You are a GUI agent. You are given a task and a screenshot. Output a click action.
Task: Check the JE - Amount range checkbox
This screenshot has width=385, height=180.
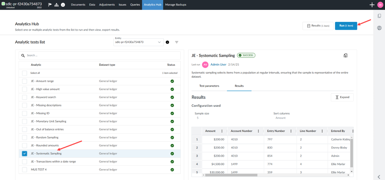click(x=24, y=81)
